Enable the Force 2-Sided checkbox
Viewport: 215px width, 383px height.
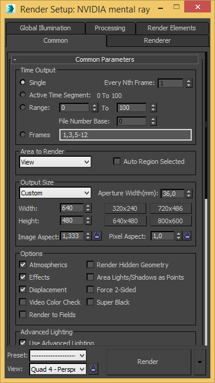(91, 290)
